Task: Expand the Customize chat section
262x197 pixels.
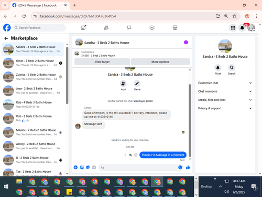Action: click(225, 83)
